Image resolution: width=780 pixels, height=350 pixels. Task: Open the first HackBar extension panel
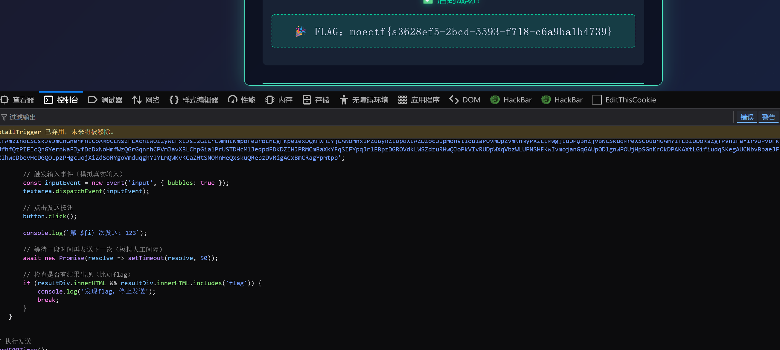(x=511, y=100)
